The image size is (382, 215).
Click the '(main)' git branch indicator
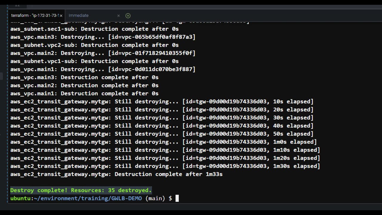coord(155,198)
